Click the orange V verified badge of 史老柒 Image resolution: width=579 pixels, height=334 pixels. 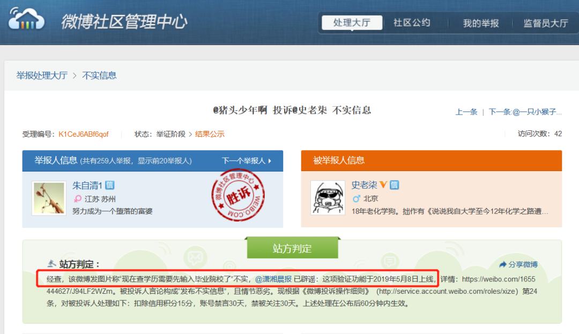pos(383,184)
